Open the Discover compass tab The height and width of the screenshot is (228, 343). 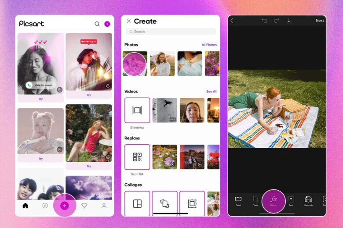pos(45,206)
